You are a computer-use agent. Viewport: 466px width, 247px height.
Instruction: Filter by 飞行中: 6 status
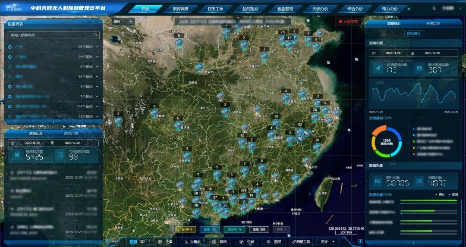pos(186,229)
